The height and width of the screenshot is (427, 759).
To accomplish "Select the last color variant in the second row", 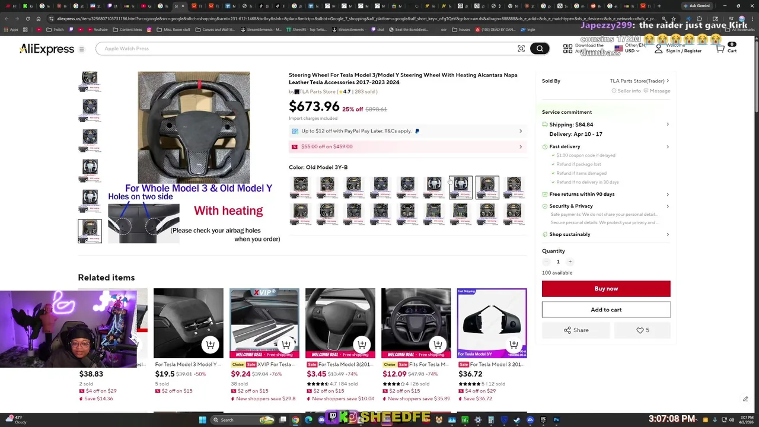I will coord(514,213).
